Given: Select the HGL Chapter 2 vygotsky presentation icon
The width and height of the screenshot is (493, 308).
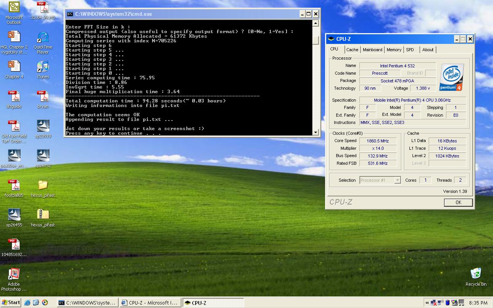Looking at the screenshot, I should 14,42.
